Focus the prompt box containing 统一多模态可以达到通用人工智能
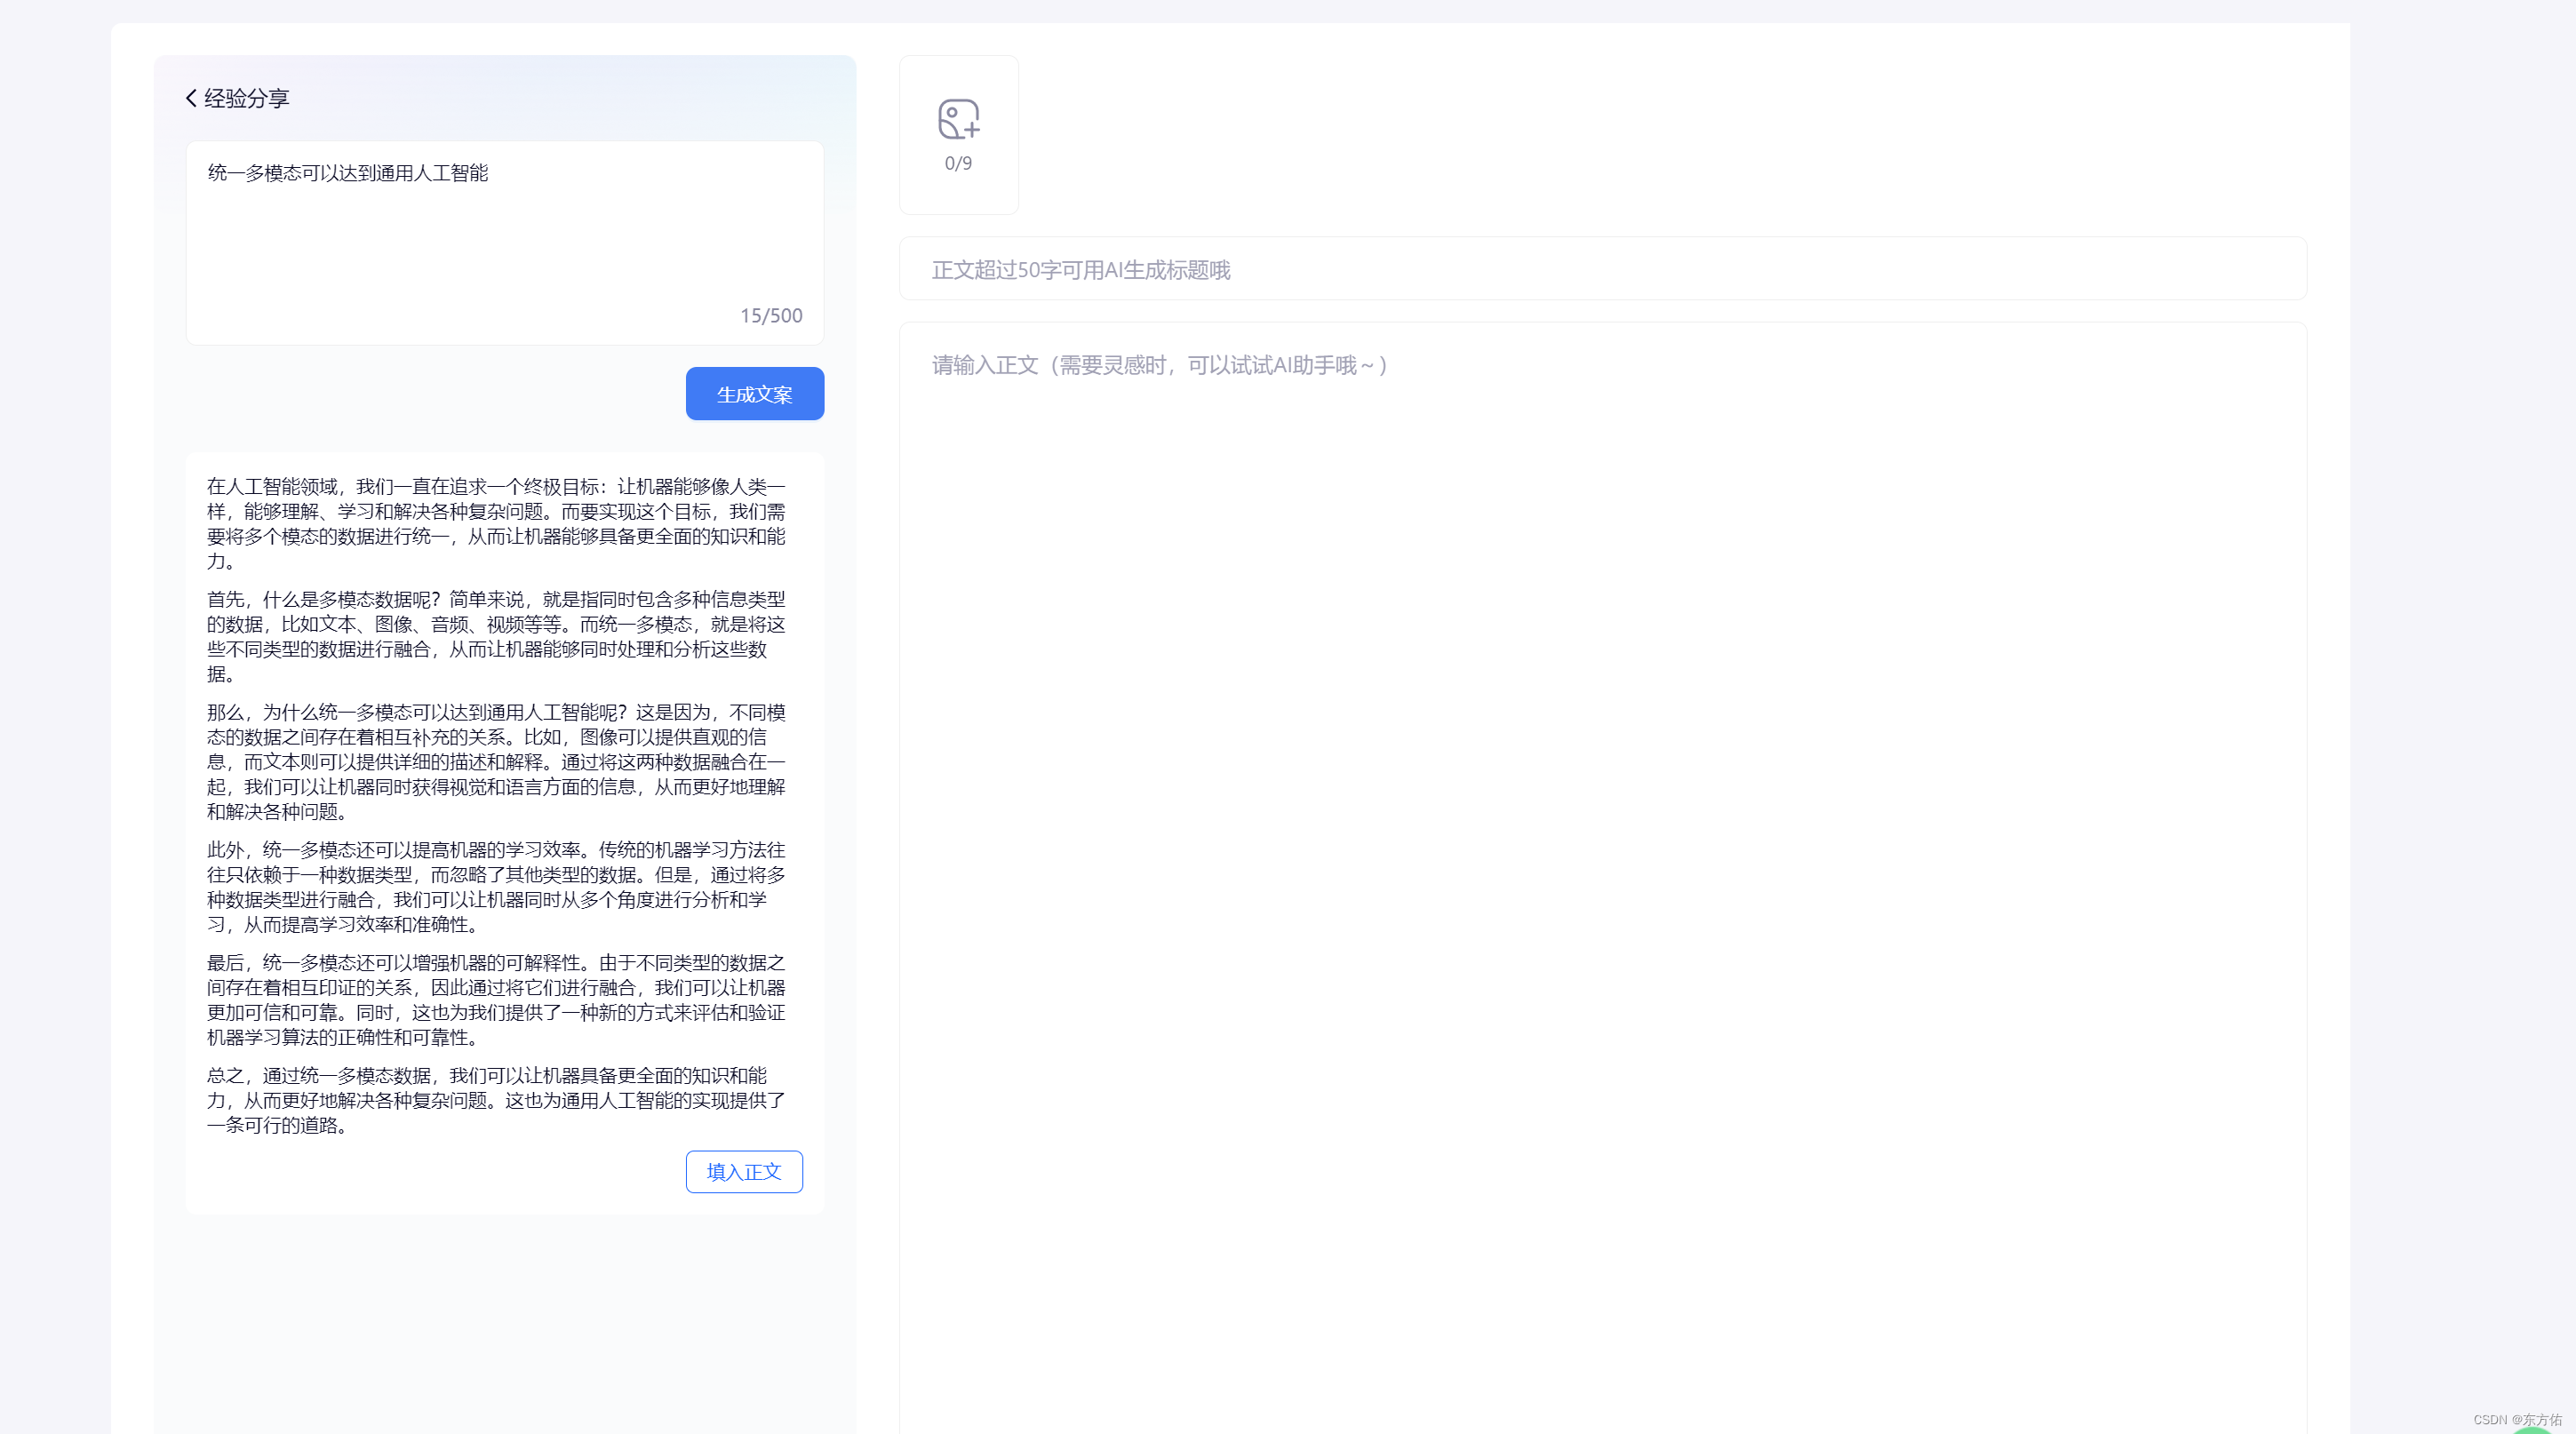Screen dimensions: 2576x1434 (504, 230)
